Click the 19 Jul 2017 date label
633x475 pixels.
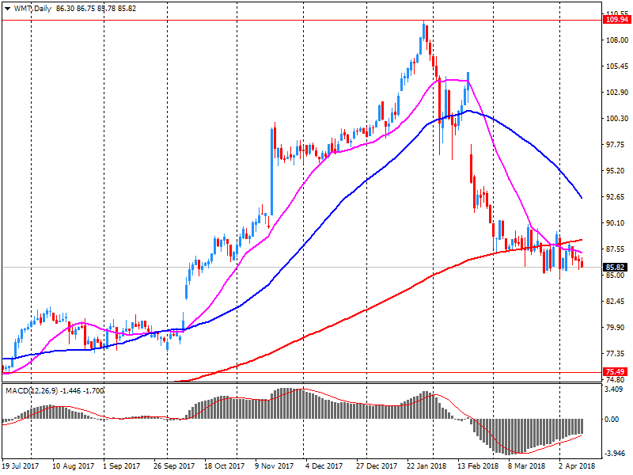coord(21,465)
